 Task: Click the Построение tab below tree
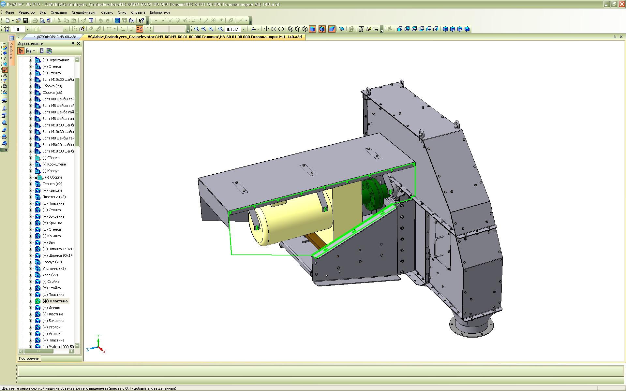[x=29, y=358]
